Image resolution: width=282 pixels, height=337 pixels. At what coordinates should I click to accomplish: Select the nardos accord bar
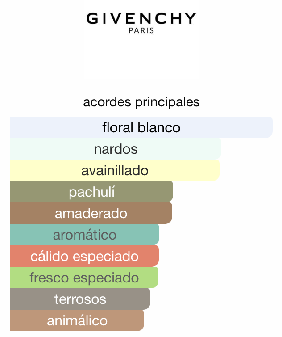[x=116, y=149]
